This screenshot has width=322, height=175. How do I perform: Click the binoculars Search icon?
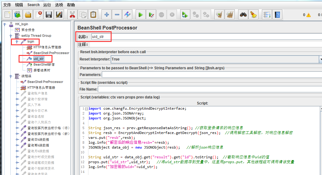(x=243, y=15)
